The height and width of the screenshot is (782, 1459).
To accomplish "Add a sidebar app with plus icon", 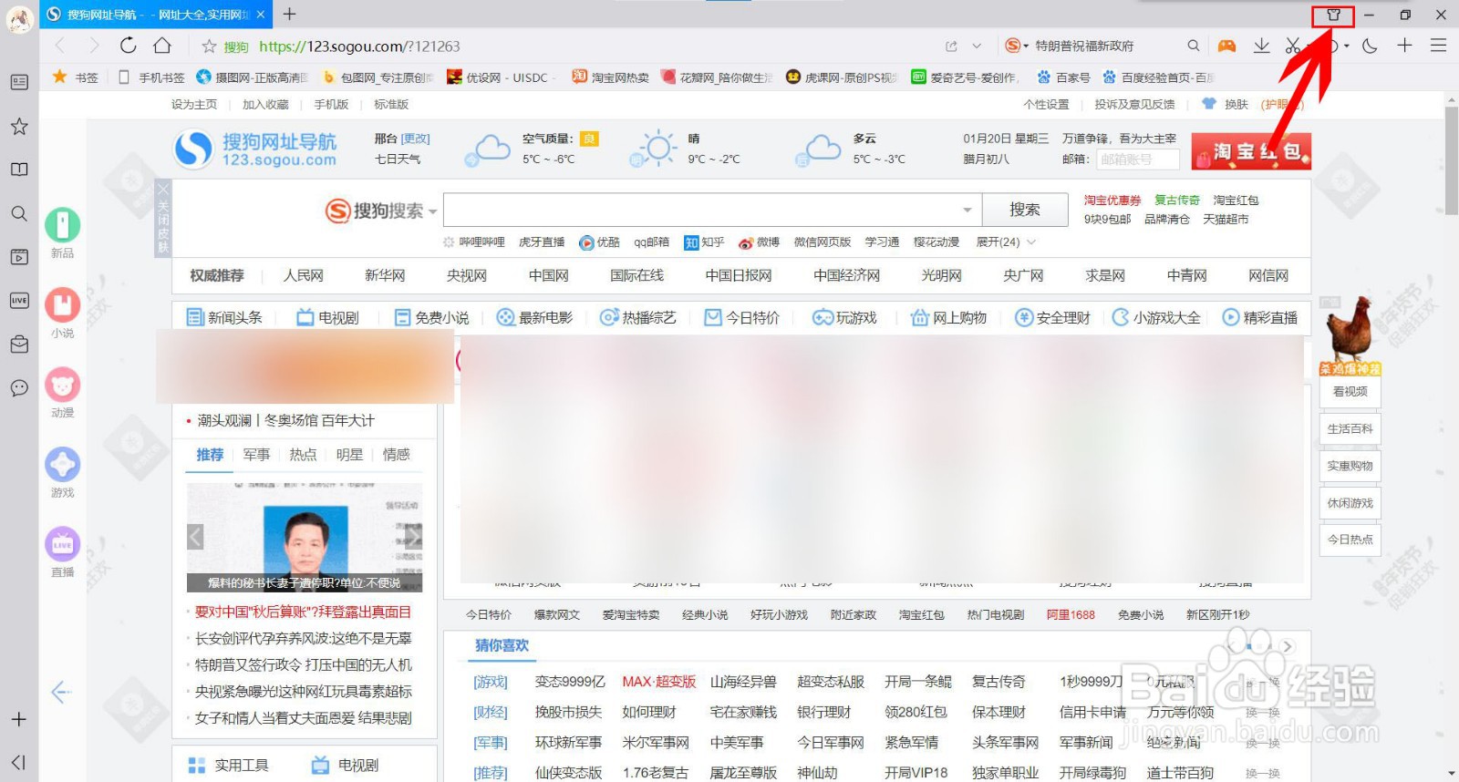I will (19, 719).
